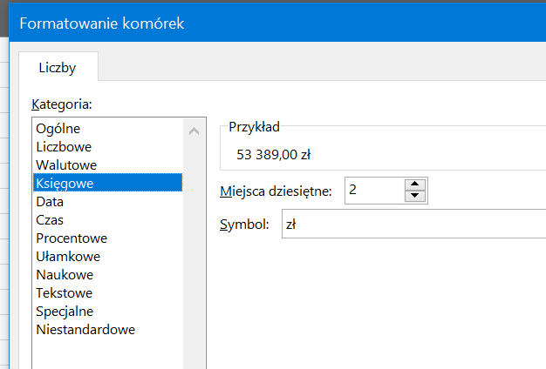
Task: Decrease decimal places with down arrow
Action: point(415,196)
